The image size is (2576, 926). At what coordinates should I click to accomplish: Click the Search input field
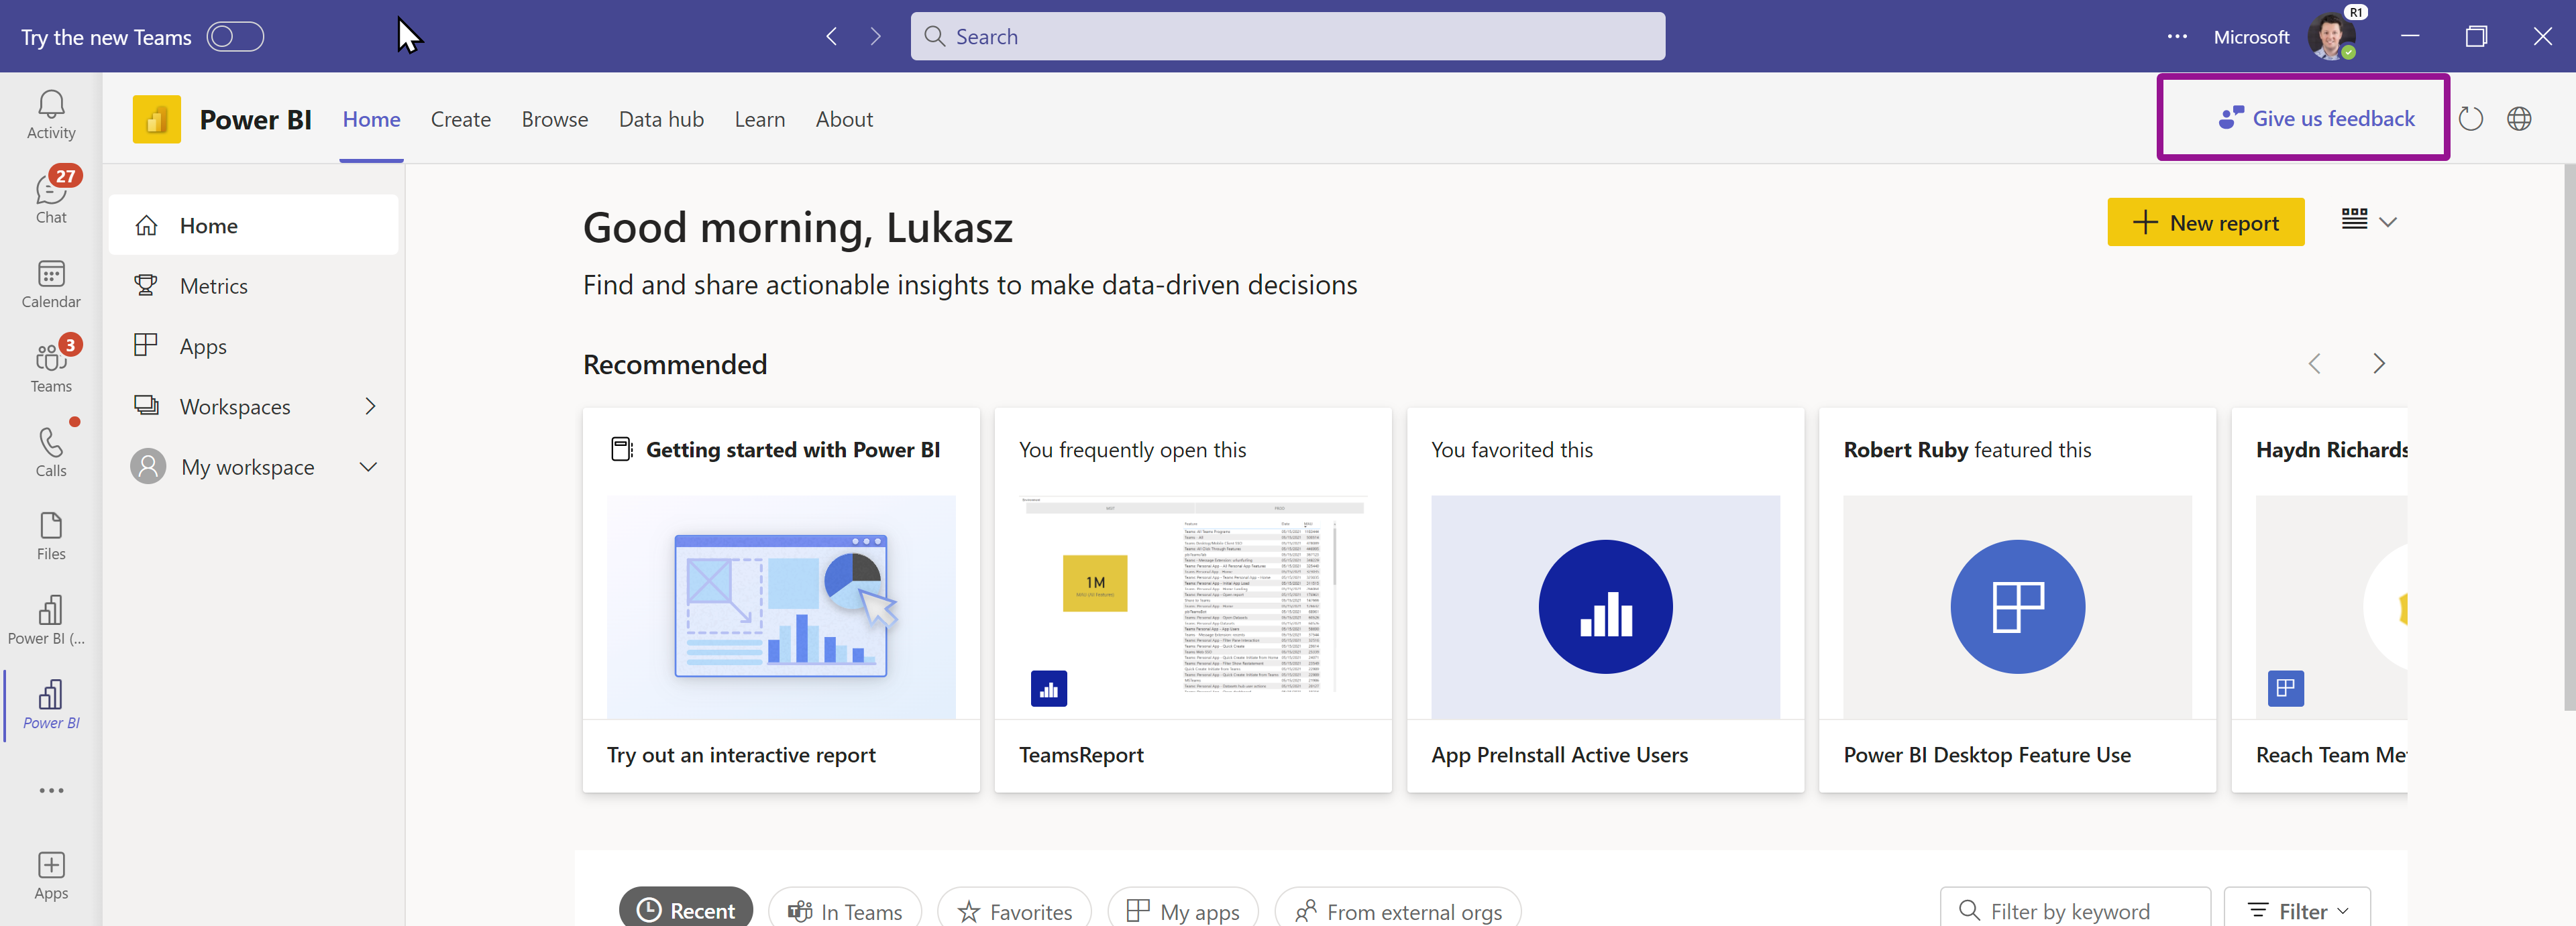point(1288,34)
